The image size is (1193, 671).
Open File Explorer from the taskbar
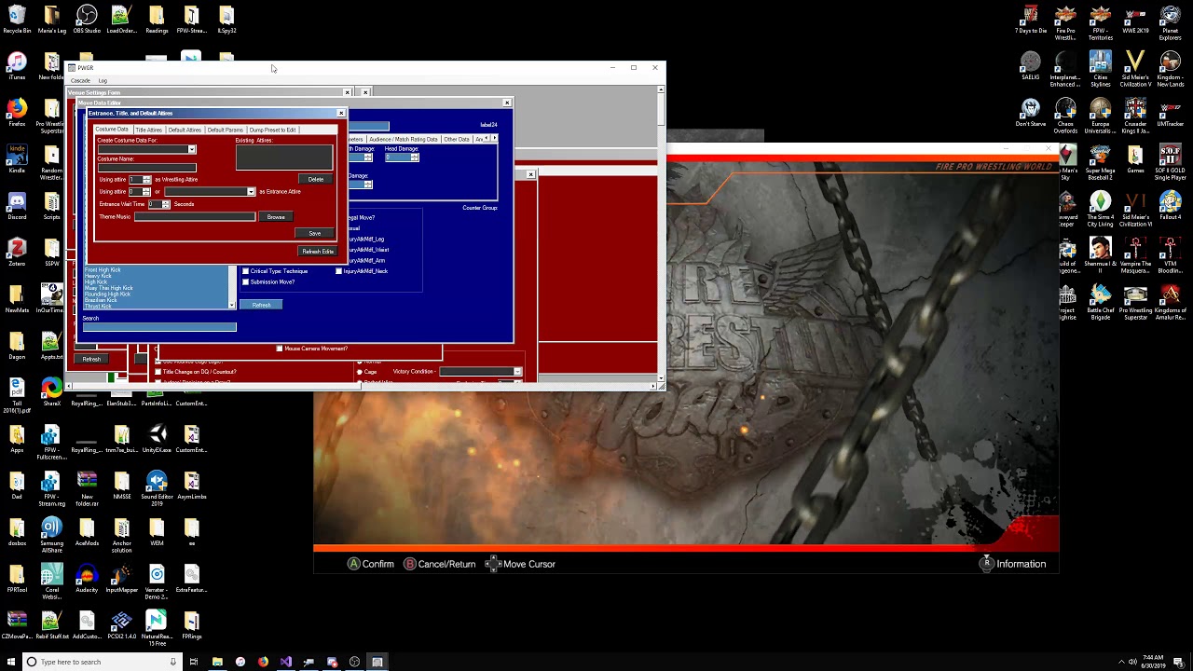tap(217, 662)
